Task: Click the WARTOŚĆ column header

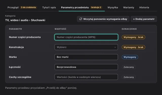Action: pyautogui.click(x=60, y=29)
